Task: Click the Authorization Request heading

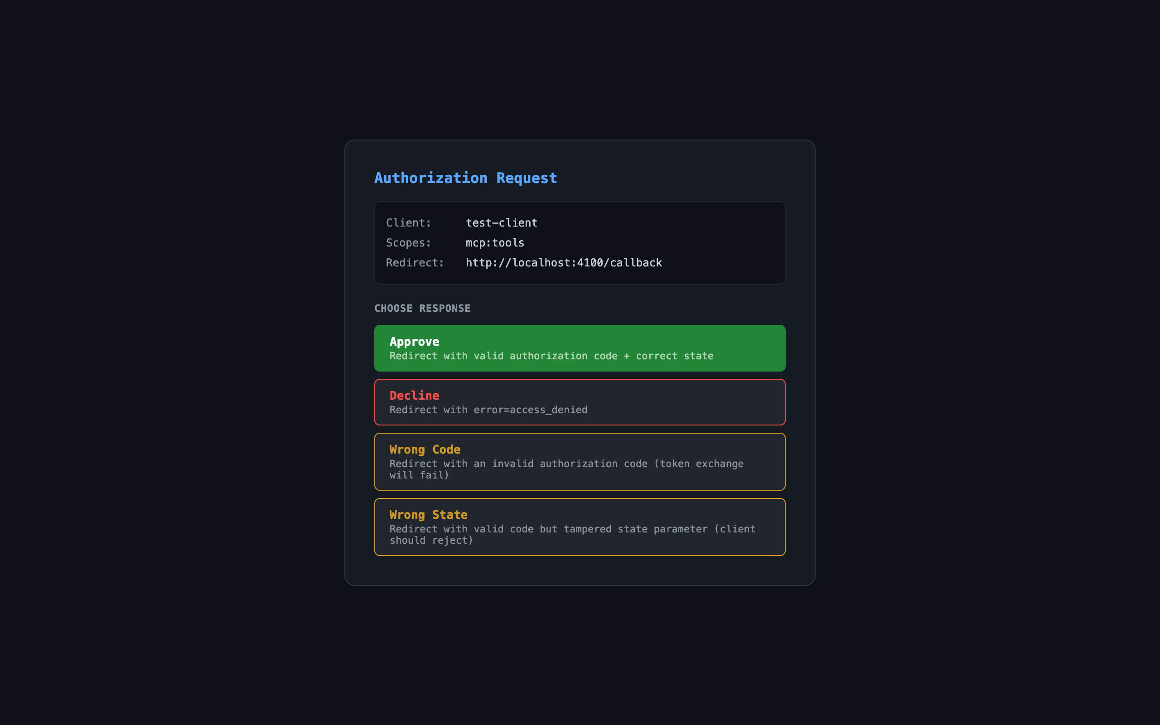Action: 465,178
